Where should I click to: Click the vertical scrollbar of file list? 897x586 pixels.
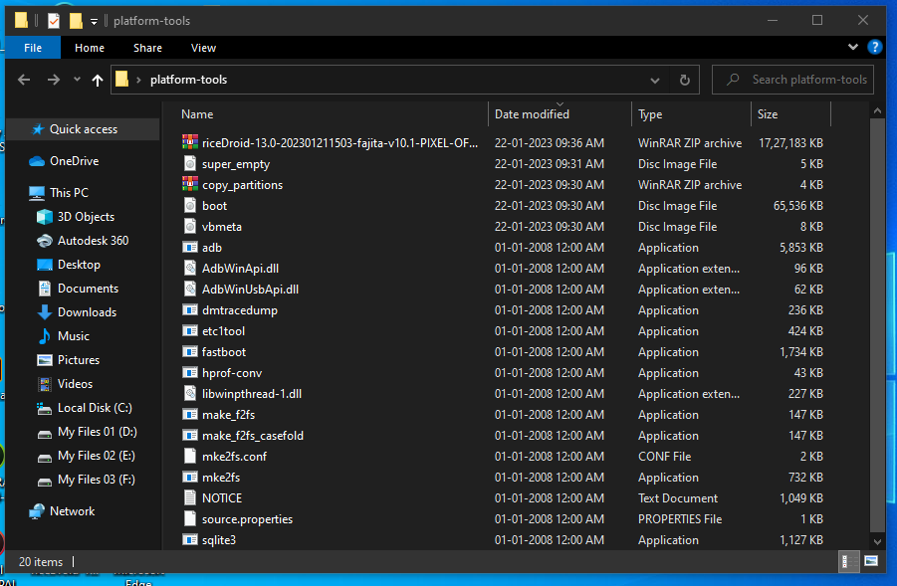[877, 328]
